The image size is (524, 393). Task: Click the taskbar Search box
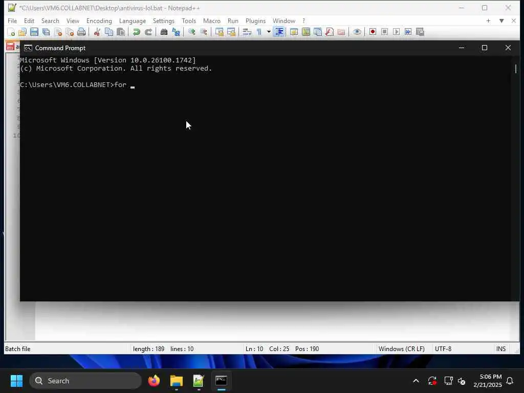tap(85, 381)
